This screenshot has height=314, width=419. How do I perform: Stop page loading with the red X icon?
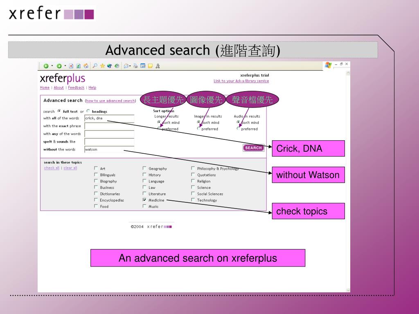tap(71, 66)
